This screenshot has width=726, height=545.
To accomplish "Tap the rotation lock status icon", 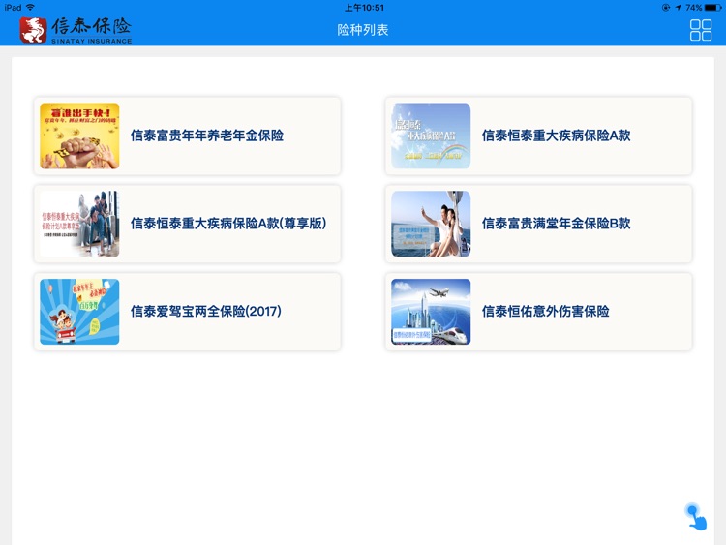I will (666, 8).
